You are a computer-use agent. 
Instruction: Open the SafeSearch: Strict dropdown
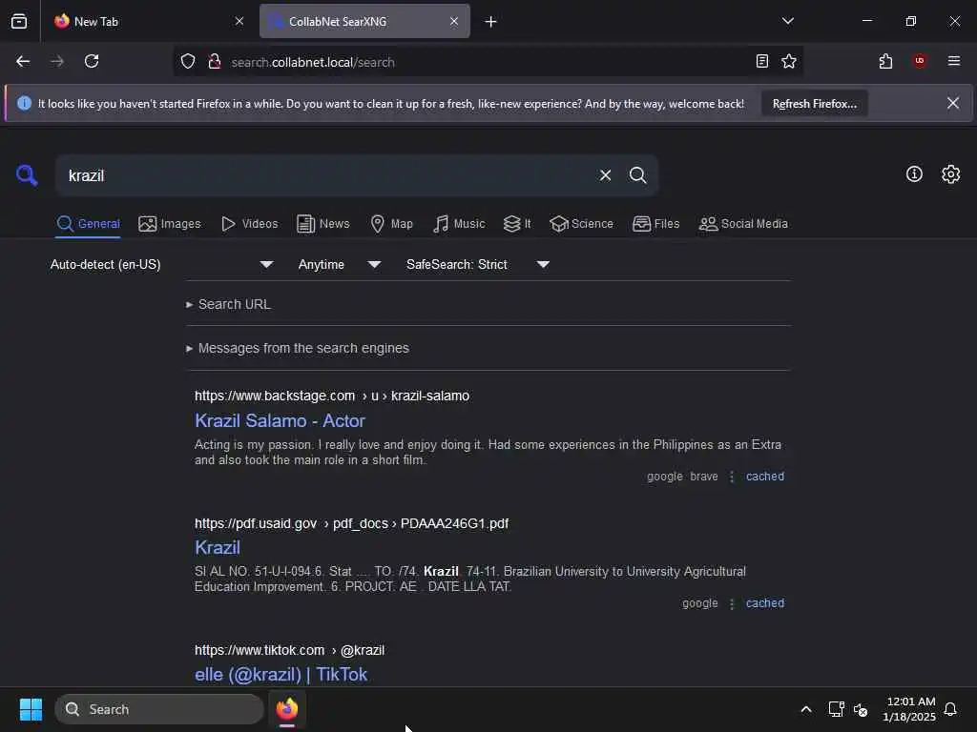[x=478, y=265]
